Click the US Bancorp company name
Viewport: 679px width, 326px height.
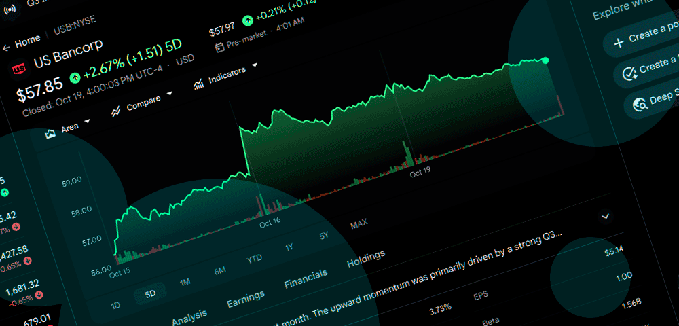click(69, 52)
